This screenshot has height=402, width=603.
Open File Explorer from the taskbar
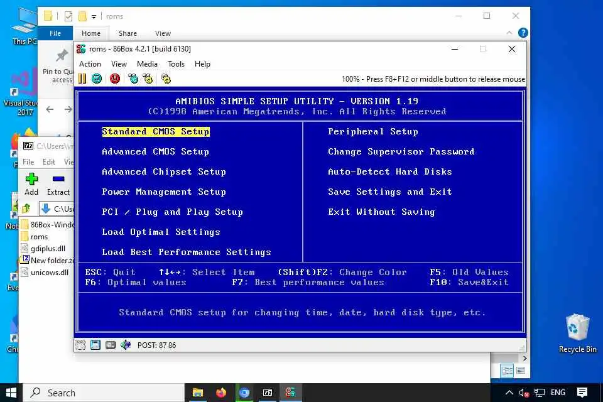198,393
